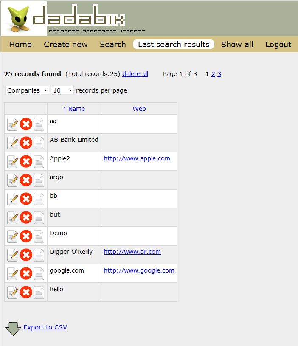View details of the argo record
This screenshot has width=298, height=346.
click(x=39, y=180)
